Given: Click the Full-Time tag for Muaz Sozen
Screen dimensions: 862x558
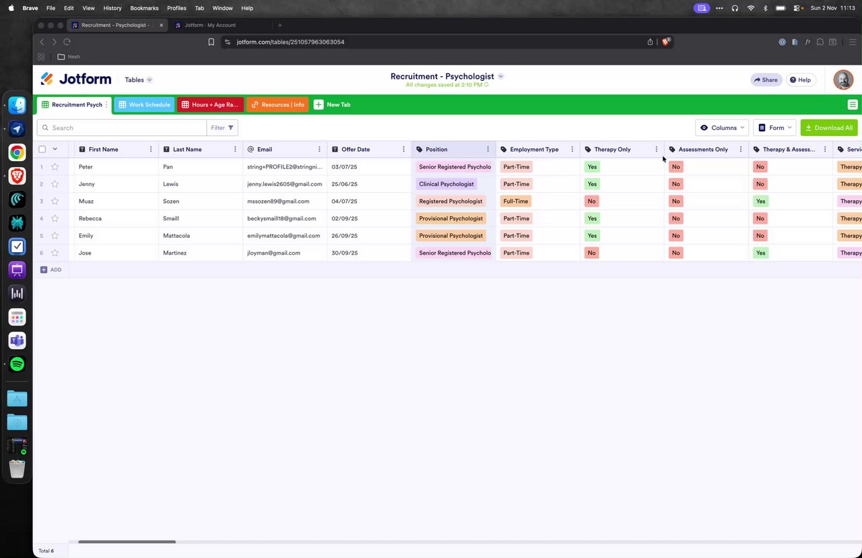Looking at the screenshot, I should pyautogui.click(x=516, y=201).
